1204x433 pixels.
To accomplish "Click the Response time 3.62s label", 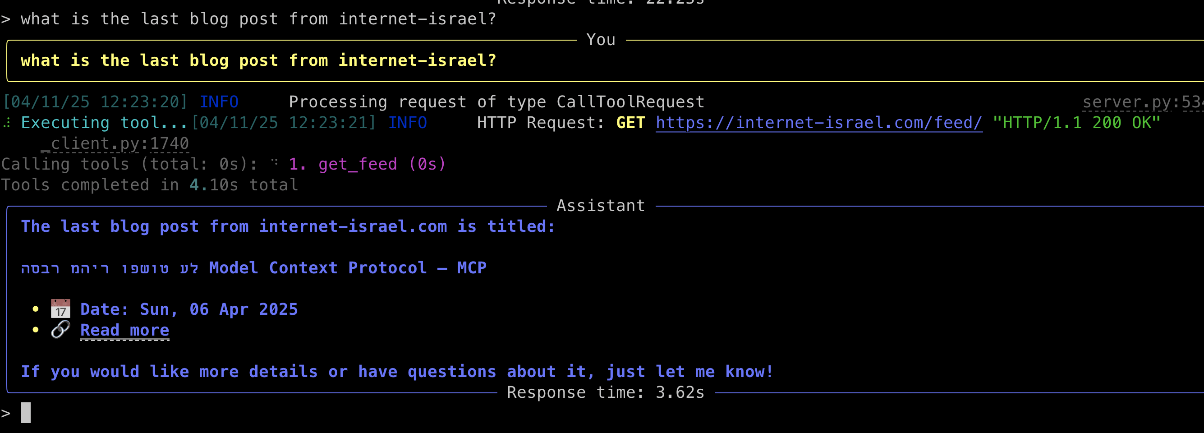I will [606, 392].
